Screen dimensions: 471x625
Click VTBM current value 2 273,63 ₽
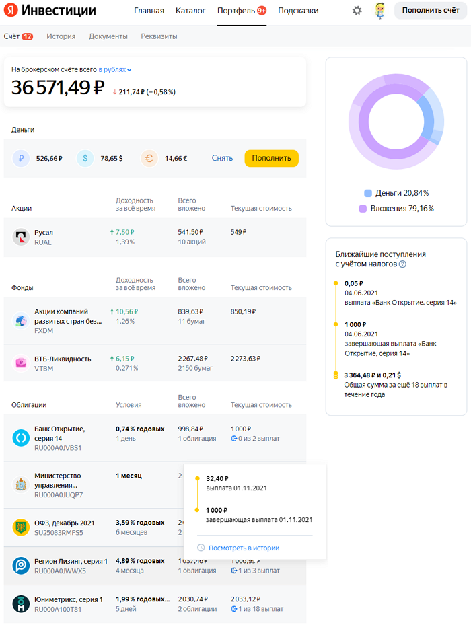(246, 359)
